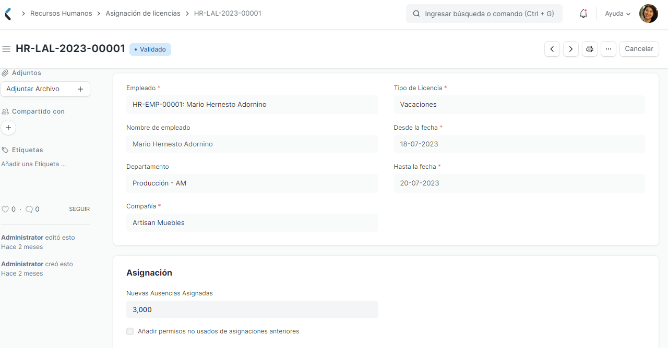The width and height of the screenshot is (668, 348).
Task: Open the Empleado link field for Mario Hernesto
Action: (252, 104)
